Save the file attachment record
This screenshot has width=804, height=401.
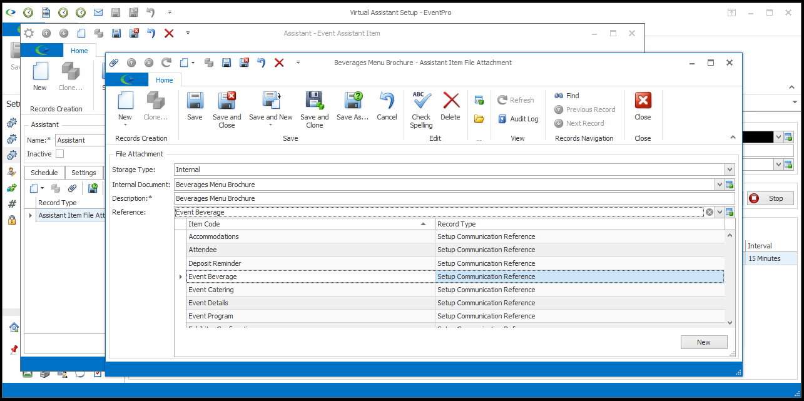[195, 106]
